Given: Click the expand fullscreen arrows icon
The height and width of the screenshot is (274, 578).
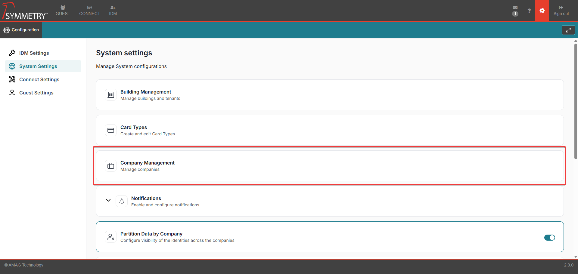Looking at the screenshot, I should point(568,30).
